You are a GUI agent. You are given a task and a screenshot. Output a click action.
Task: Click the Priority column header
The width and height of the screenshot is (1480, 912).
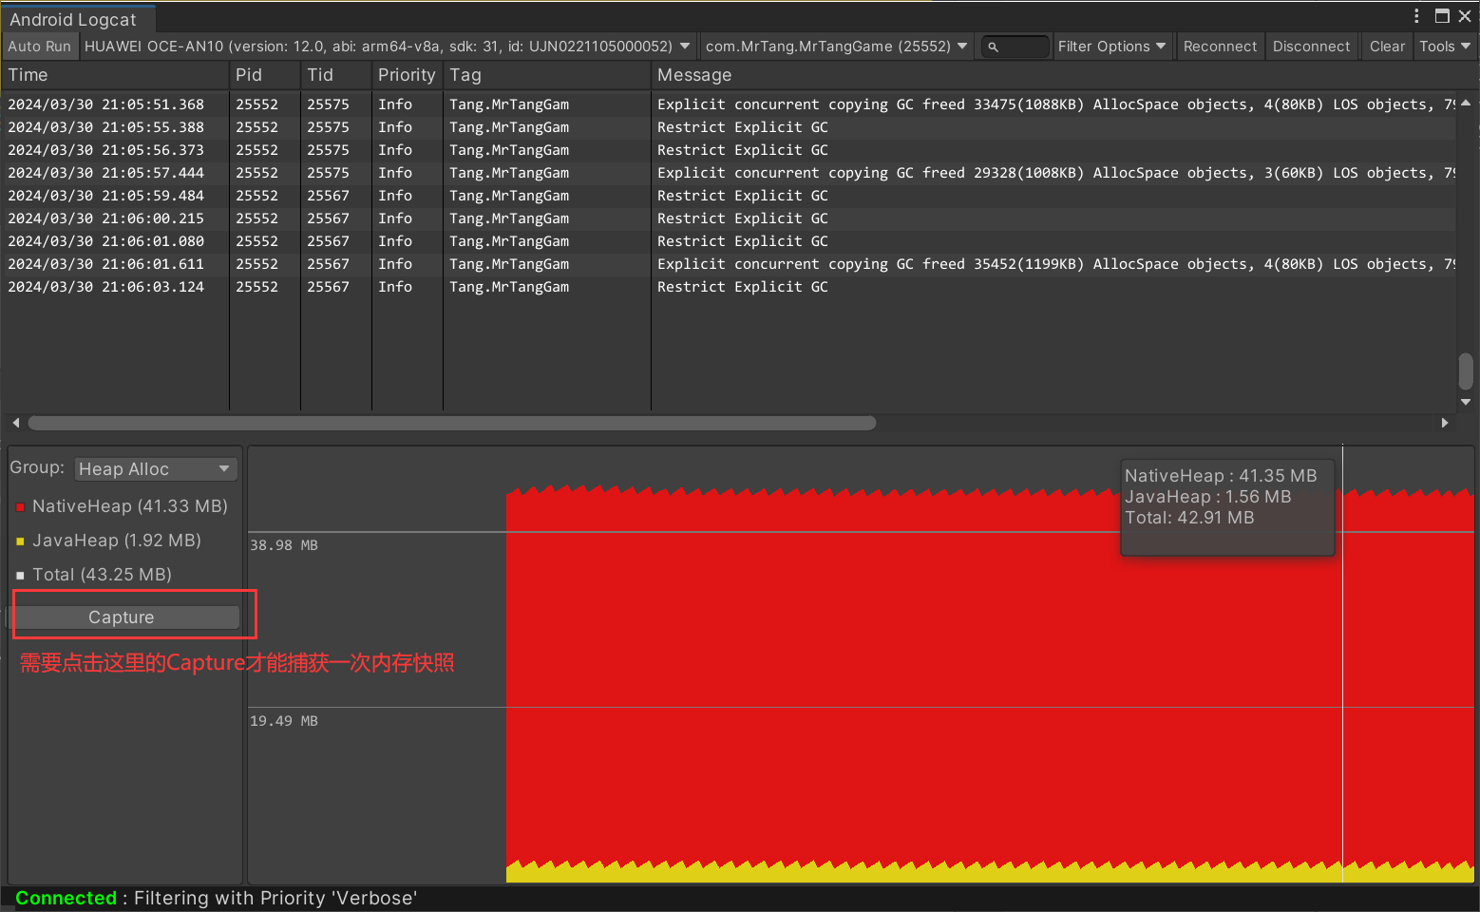point(407,75)
